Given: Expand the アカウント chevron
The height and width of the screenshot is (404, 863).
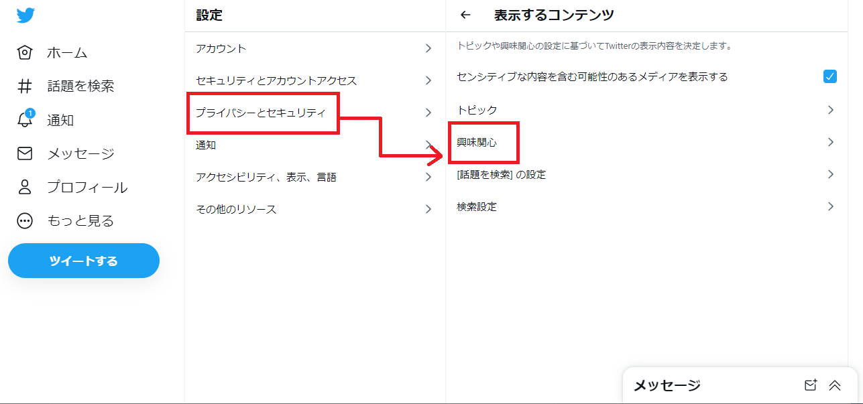Looking at the screenshot, I should pyautogui.click(x=428, y=48).
